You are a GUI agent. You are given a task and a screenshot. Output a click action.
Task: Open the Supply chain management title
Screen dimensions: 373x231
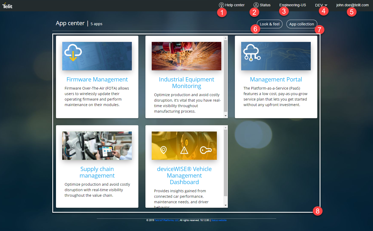tap(97, 172)
